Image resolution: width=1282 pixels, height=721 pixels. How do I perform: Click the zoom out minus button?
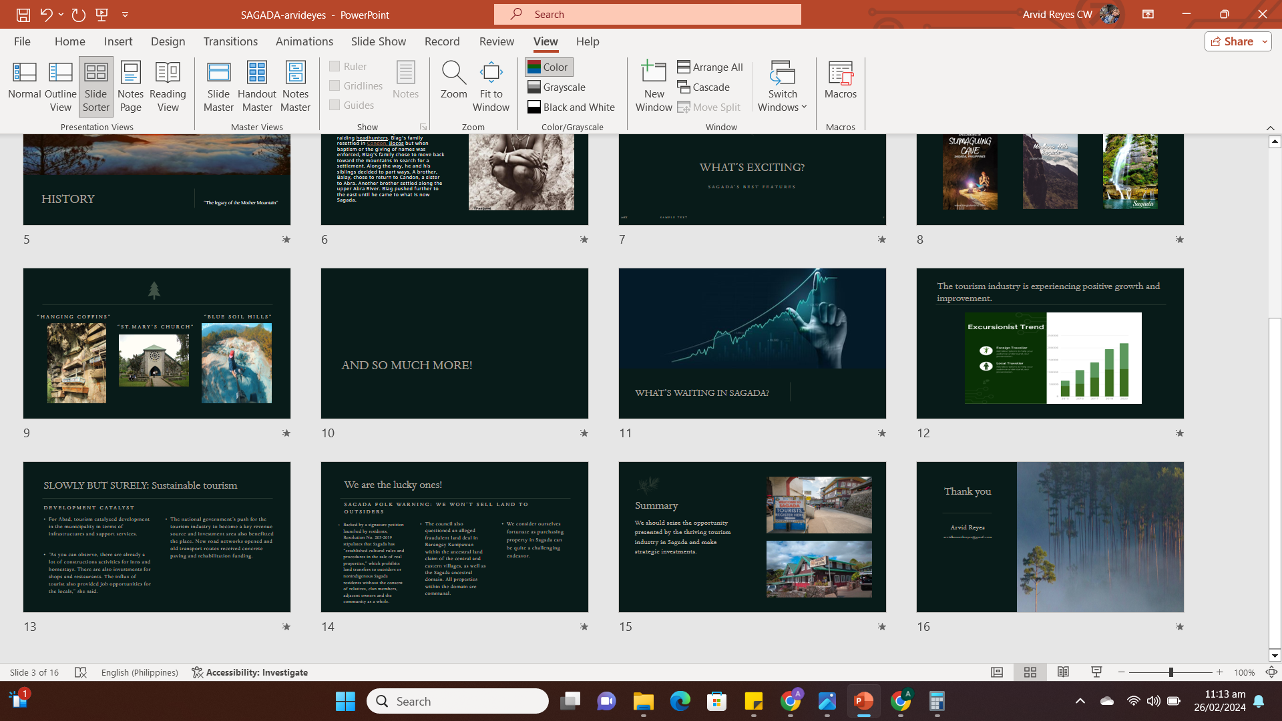coord(1122,672)
